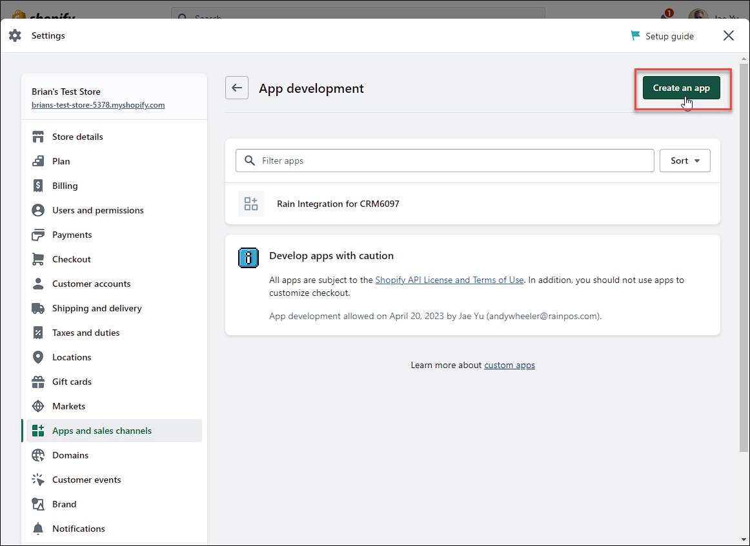Open Notifications settings
This screenshot has width=750, height=546.
point(114,529)
